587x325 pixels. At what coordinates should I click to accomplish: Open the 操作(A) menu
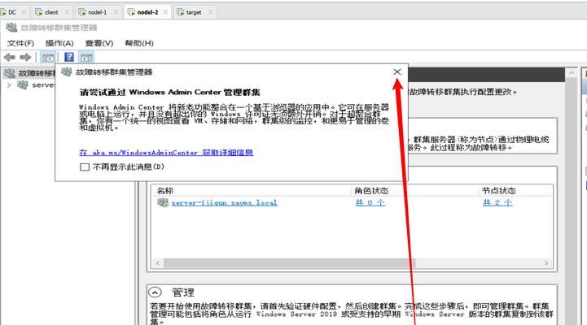59,43
